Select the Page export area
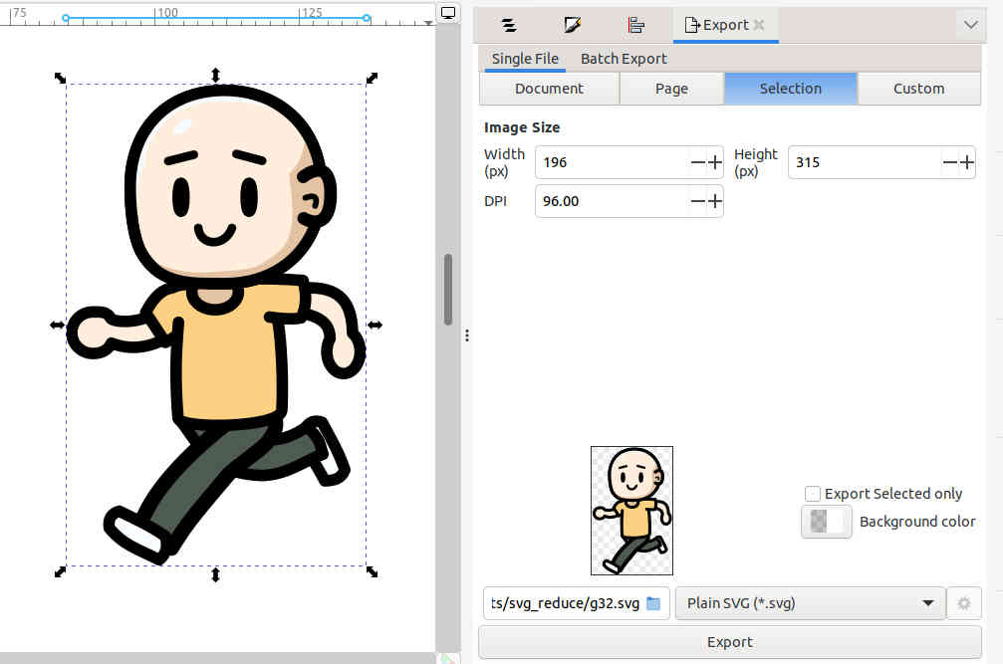The height and width of the screenshot is (664, 1003). pyautogui.click(x=671, y=89)
